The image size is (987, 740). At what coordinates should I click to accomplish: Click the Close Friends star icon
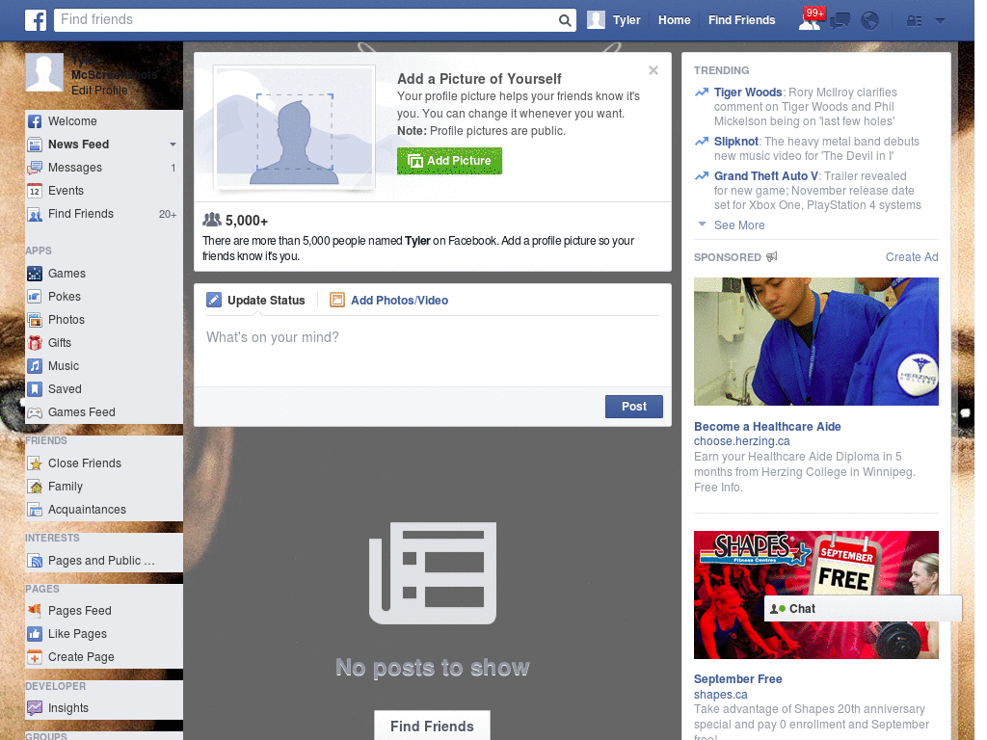pos(35,463)
